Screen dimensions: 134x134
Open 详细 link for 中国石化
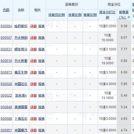pos(33,84)
